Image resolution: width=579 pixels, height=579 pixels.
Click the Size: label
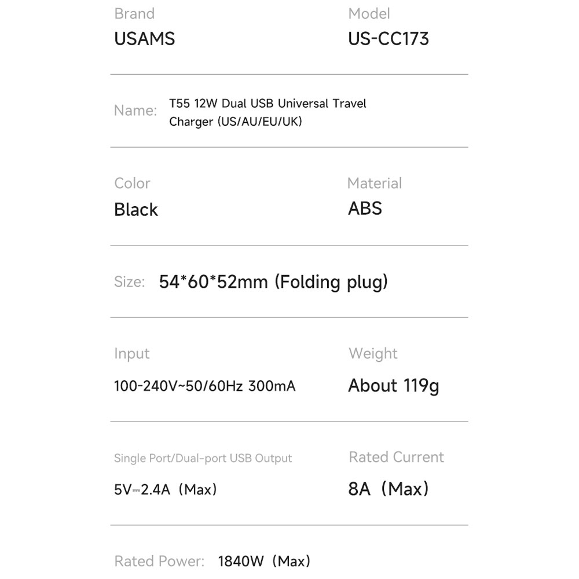click(129, 282)
